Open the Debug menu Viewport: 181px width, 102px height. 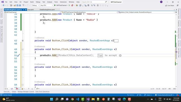[x=38, y=2]
